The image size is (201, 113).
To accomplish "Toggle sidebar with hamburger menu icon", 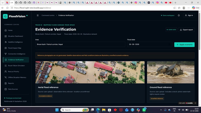I will tap(38, 15).
